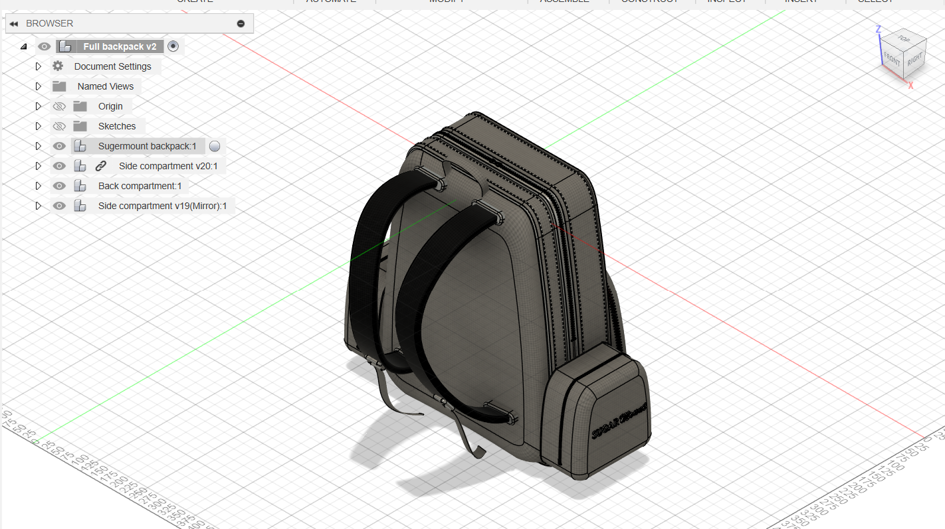
Task: Select the 'Sugermount backpack:1' row text
Action: (x=148, y=146)
